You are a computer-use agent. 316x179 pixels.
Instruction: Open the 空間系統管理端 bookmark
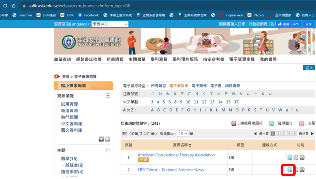(x=192, y=15)
